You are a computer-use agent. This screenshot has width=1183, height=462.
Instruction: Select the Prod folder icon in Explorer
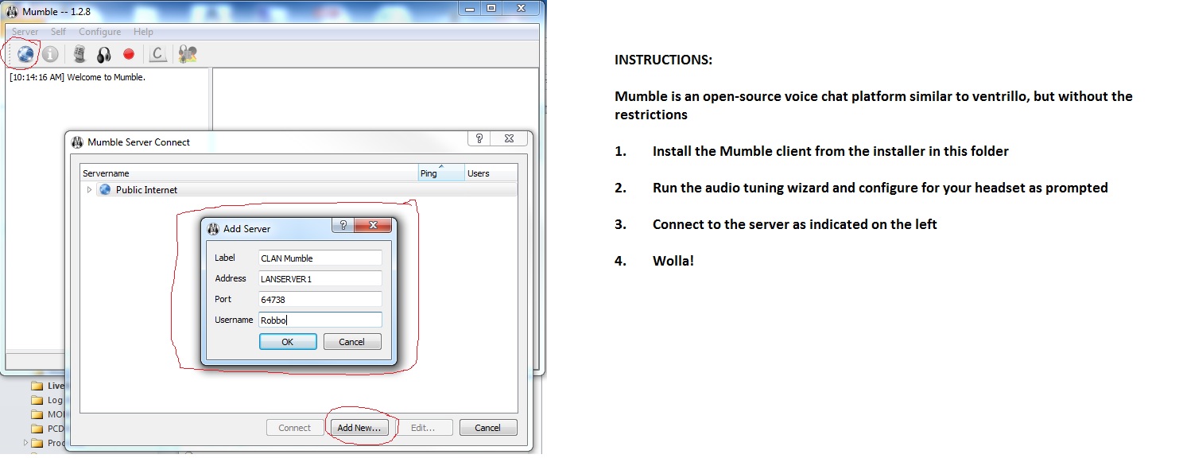coord(37,443)
